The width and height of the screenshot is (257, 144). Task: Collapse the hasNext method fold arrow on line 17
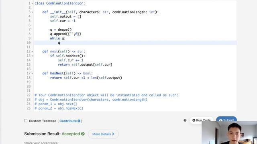tap(32, 74)
